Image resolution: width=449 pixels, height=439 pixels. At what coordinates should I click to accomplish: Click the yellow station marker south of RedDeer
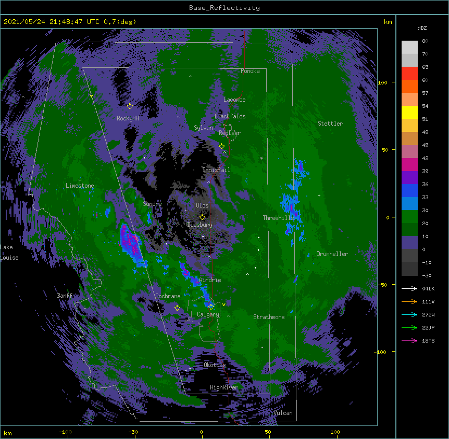coord(221,147)
